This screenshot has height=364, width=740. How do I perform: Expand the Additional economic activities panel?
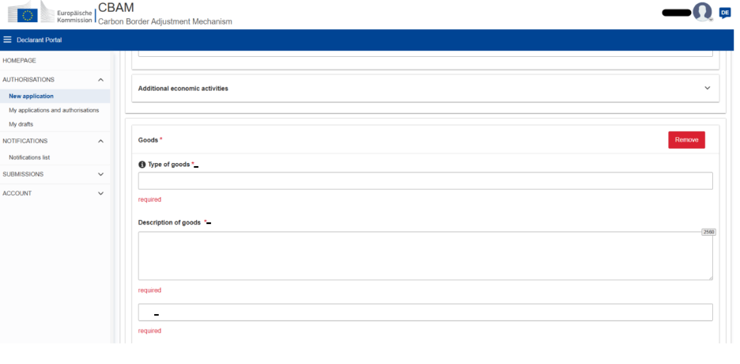click(707, 88)
